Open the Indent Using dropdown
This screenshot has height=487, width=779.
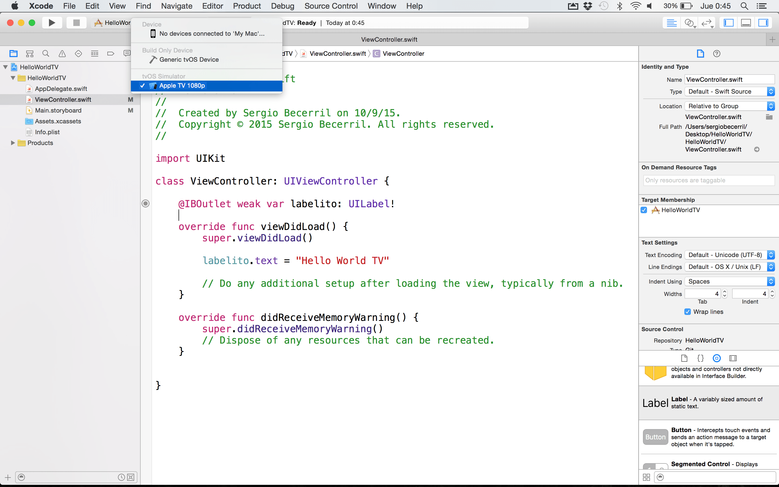(x=730, y=281)
